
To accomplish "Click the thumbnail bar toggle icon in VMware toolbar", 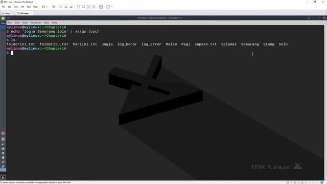I will (83, 7).
